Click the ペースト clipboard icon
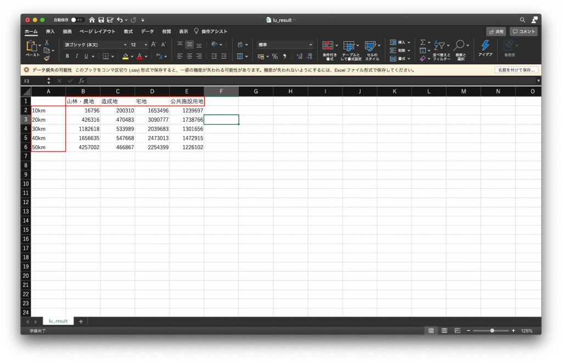Screen dimensions: 562x362 [x=31, y=46]
